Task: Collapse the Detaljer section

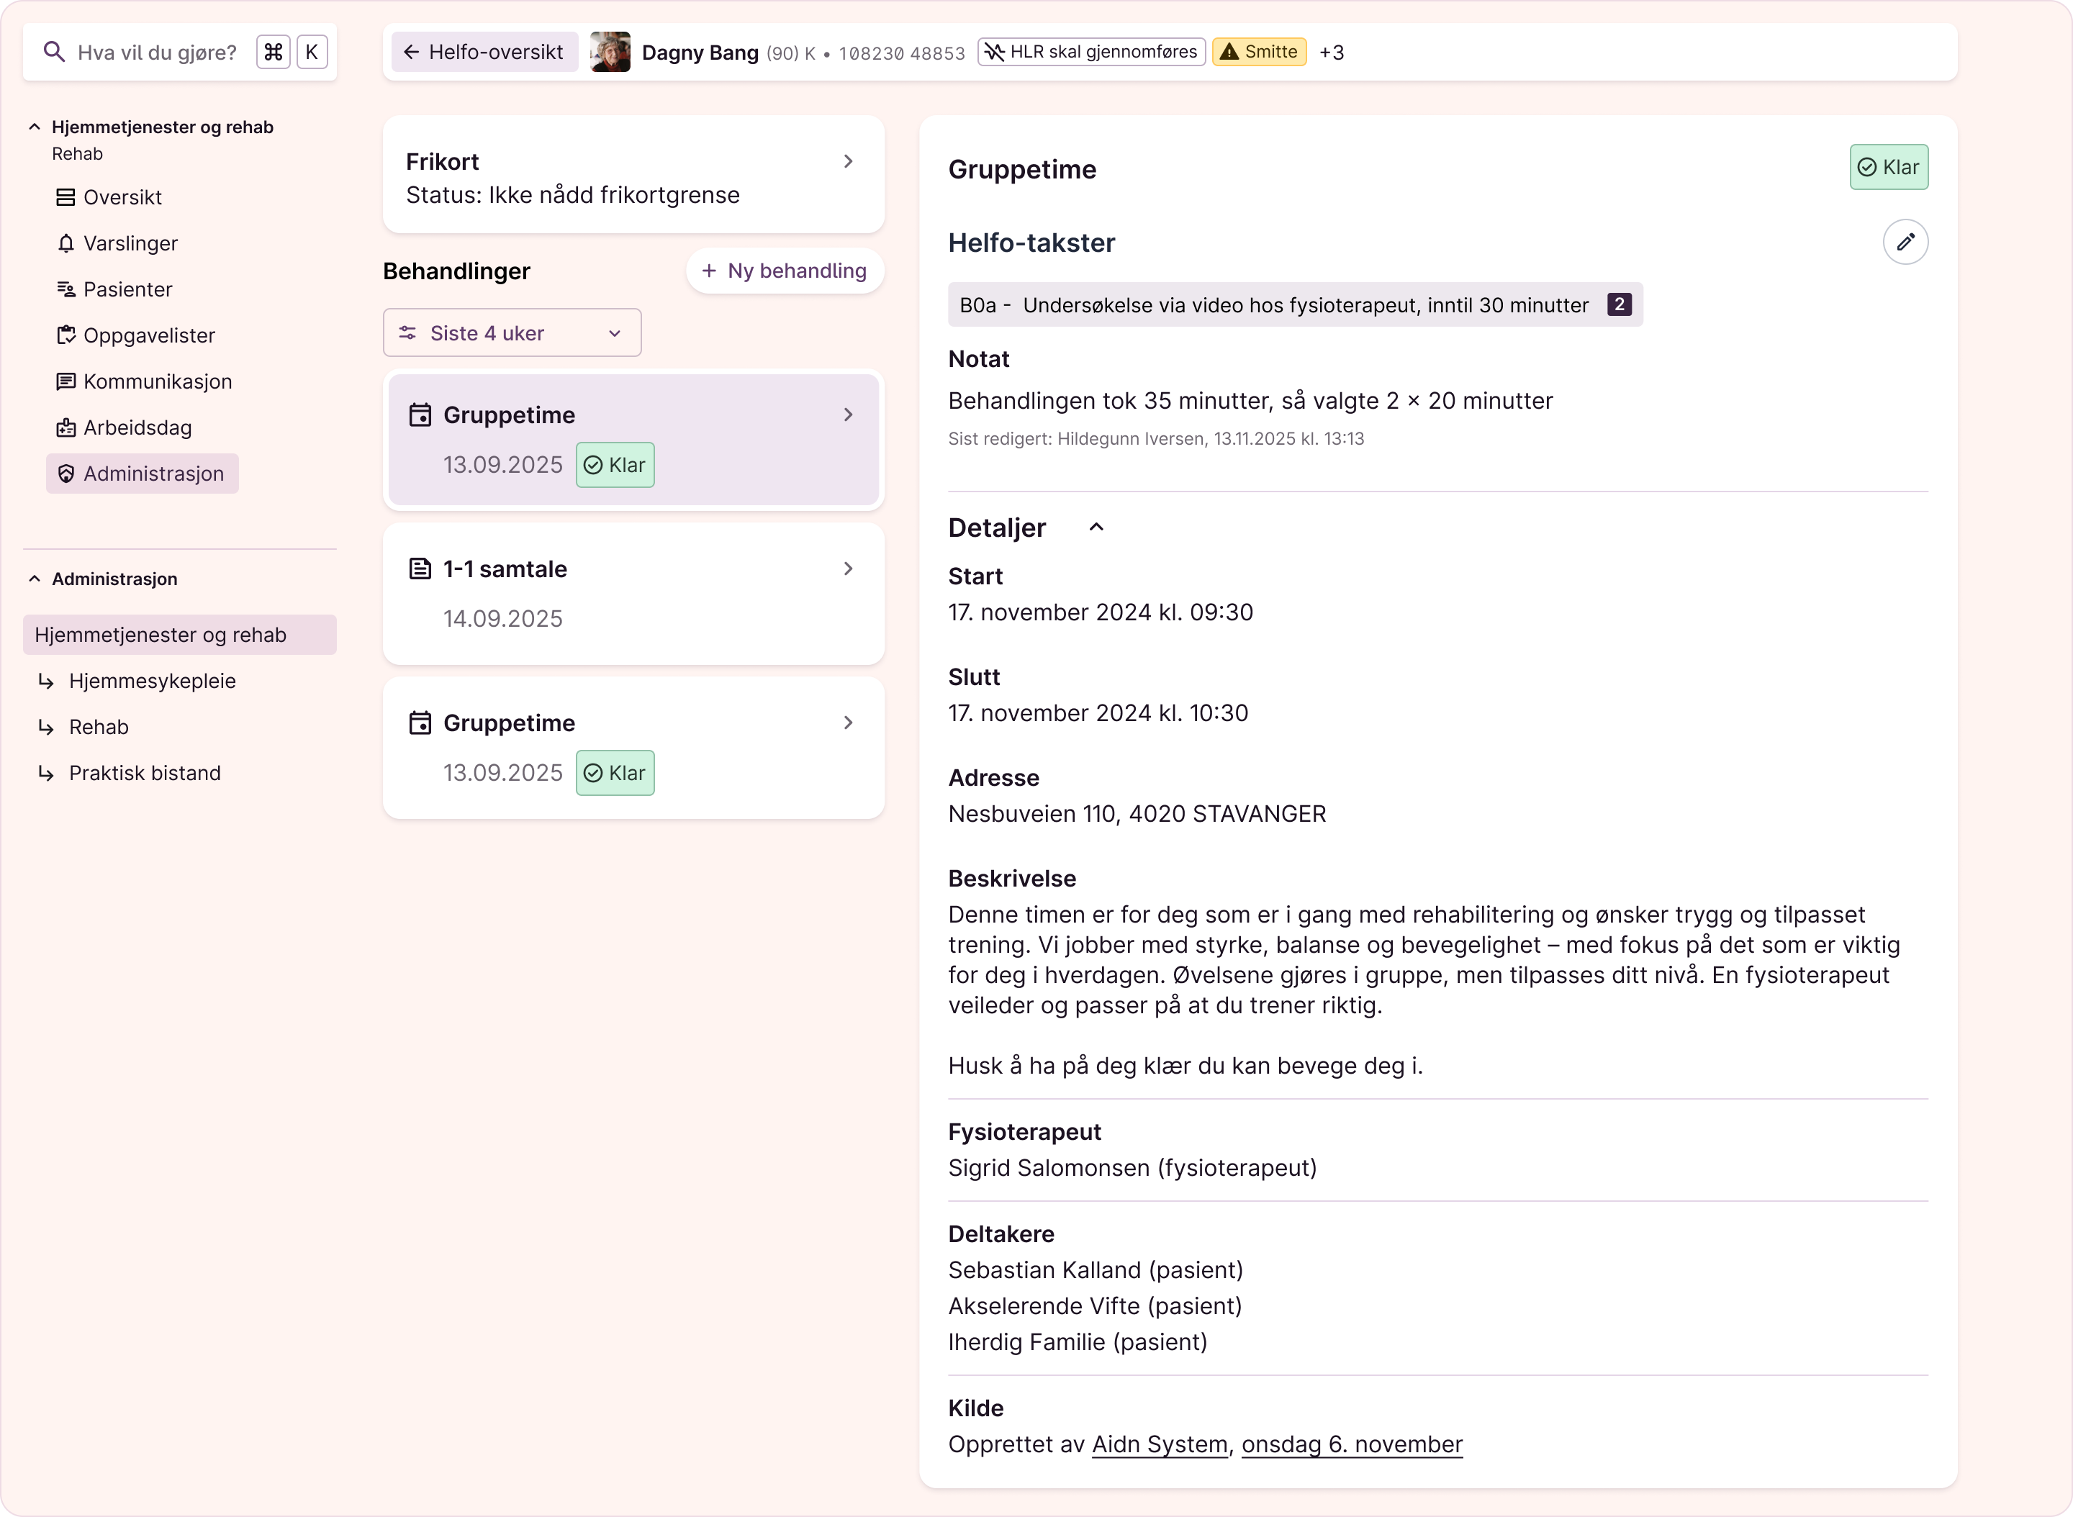Action: click(1095, 527)
